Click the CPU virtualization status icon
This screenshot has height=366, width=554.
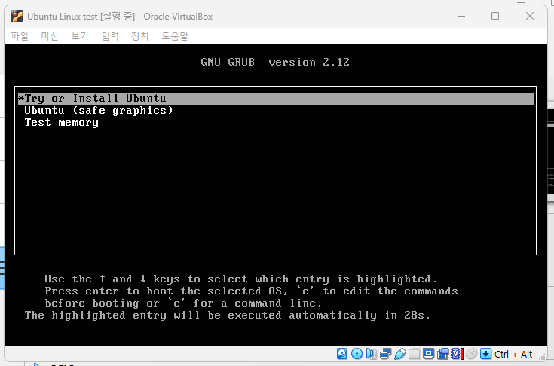coord(458,354)
